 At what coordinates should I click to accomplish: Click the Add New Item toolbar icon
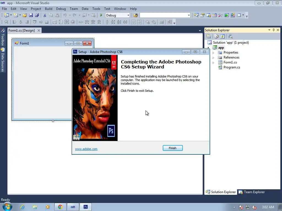(x=16, y=15)
